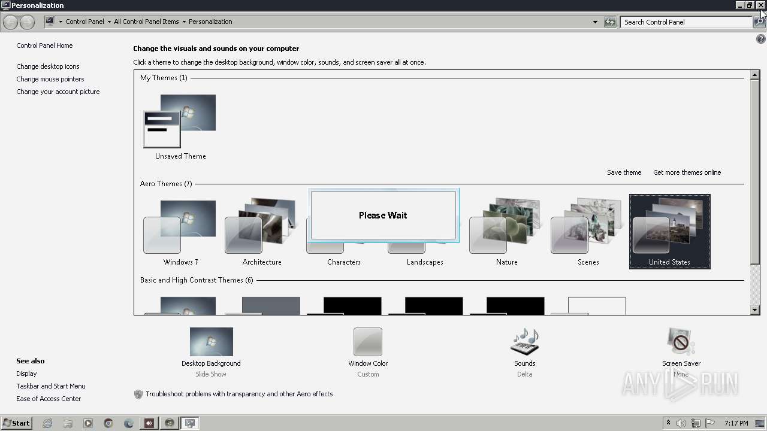Viewport: 767px width, 431px height.
Task: Open the Action Center flag icon
Action: click(710, 423)
